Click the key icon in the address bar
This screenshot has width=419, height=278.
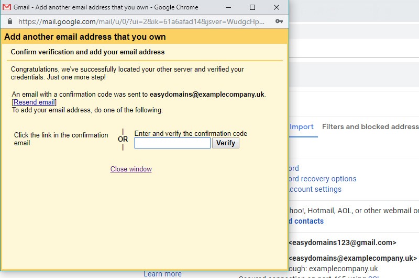(x=279, y=21)
